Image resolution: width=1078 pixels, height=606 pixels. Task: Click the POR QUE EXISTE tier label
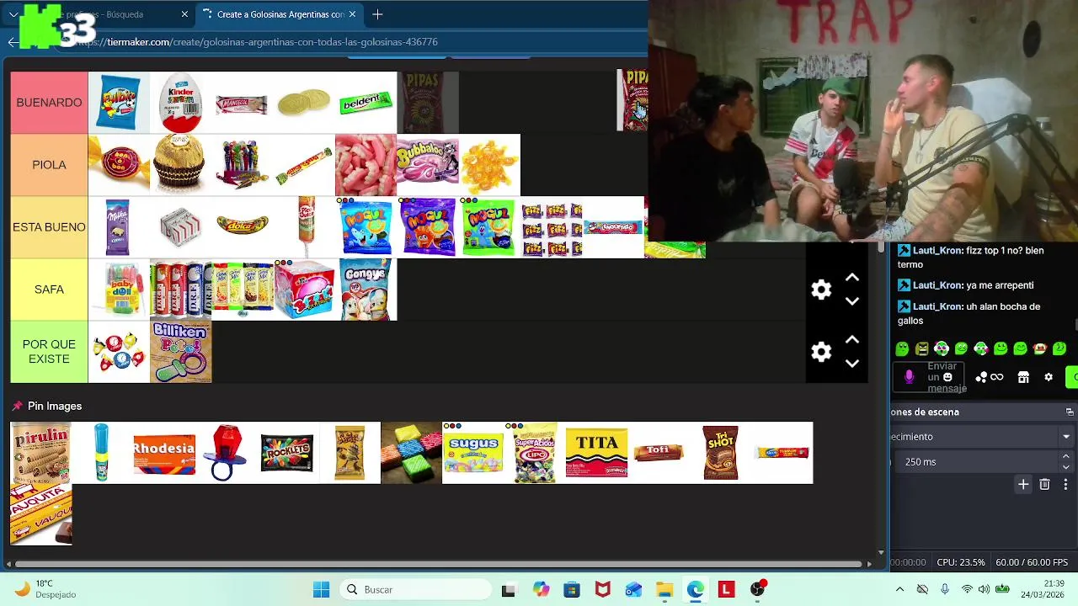click(49, 352)
